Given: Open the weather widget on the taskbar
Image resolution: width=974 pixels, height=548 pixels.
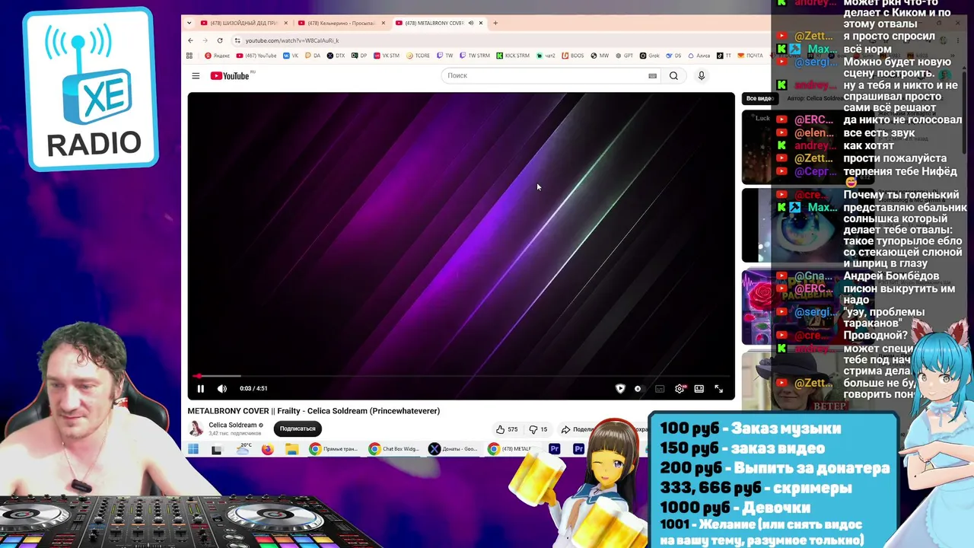Looking at the screenshot, I should 243,449.
